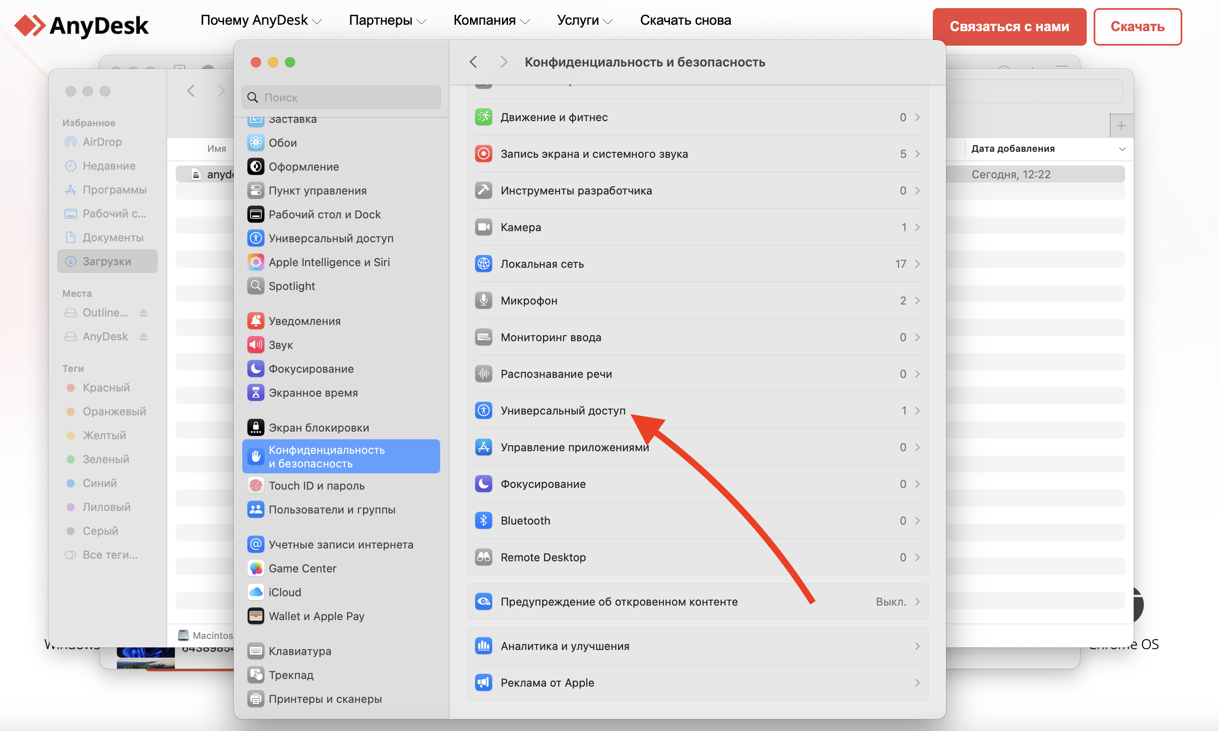
Task: Click the Appearance (Оформление) sidebar icon
Action: (x=255, y=166)
